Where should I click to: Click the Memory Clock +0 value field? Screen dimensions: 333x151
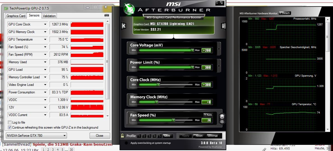point(206,102)
